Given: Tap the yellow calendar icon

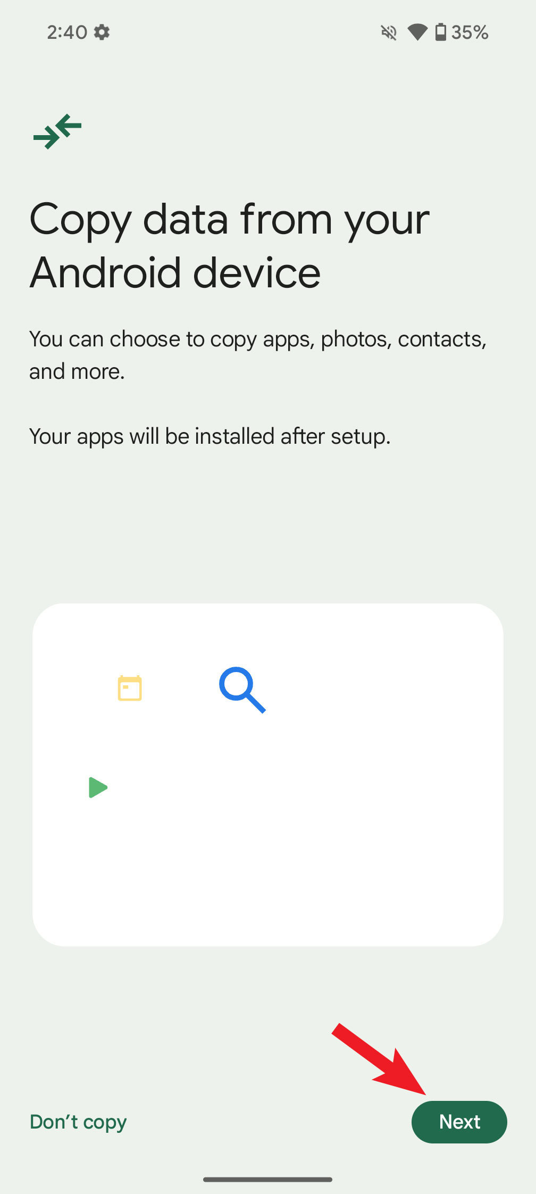Looking at the screenshot, I should 130,689.
